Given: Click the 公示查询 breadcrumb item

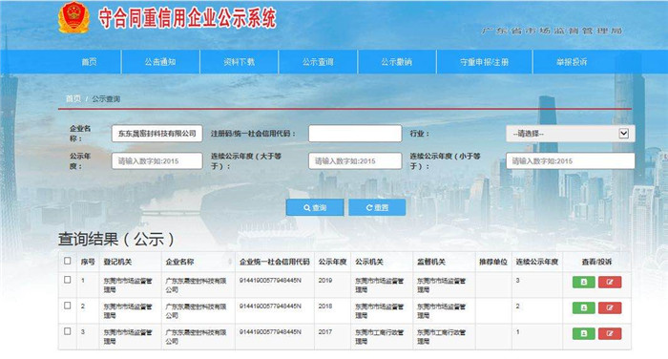Looking at the screenshot, I should tap(106, 99).
